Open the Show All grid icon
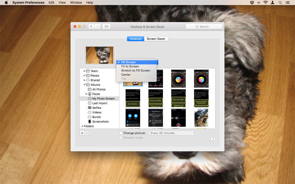The height and width of the screenshot is (184, 295). [x=106, y=26]
